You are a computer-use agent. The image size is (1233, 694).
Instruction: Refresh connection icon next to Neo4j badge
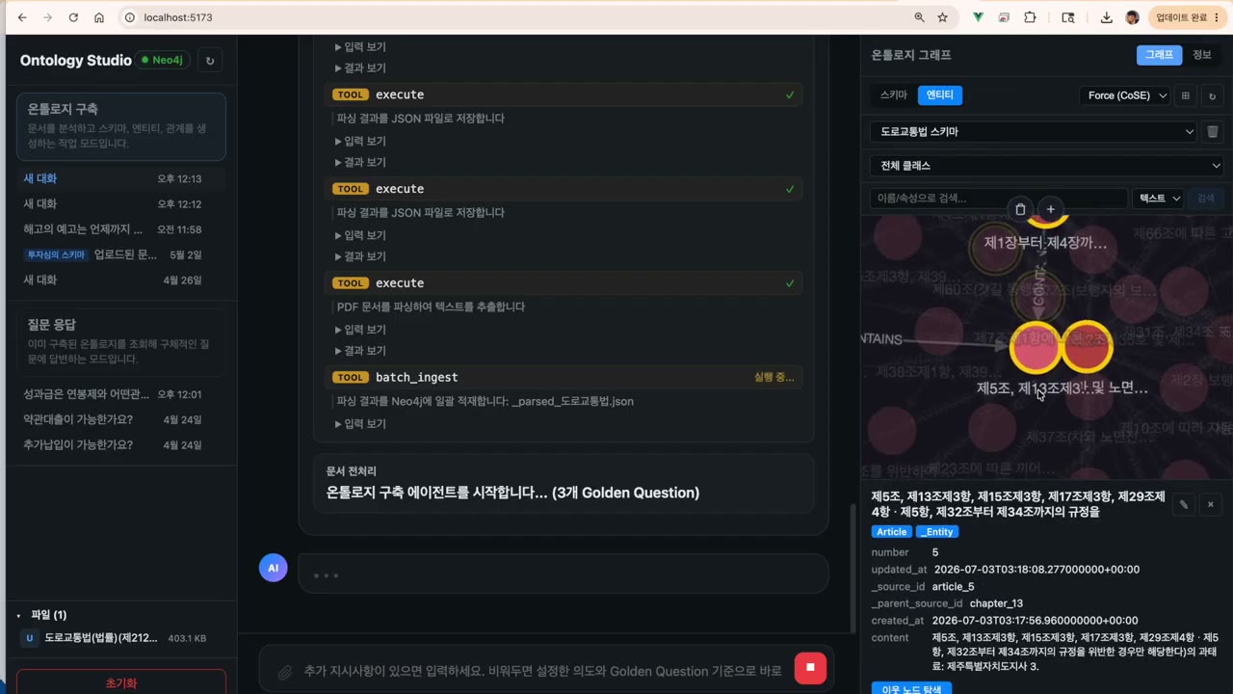[x=209, y=60]
